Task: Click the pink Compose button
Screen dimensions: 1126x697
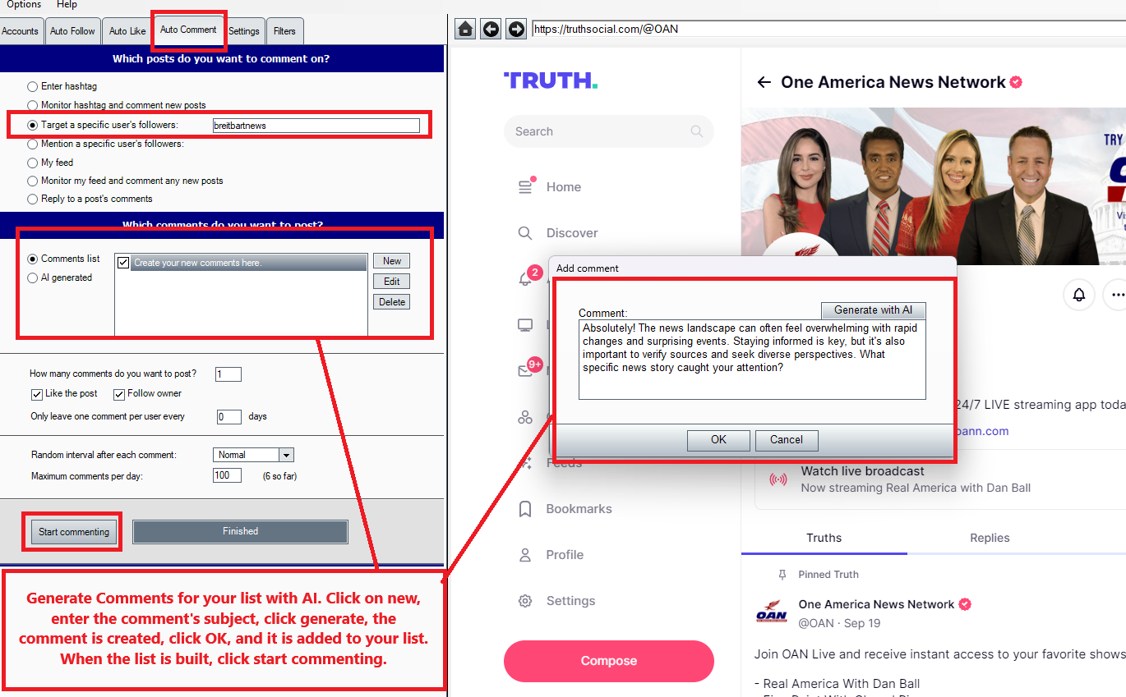Action: pos(609,661)
